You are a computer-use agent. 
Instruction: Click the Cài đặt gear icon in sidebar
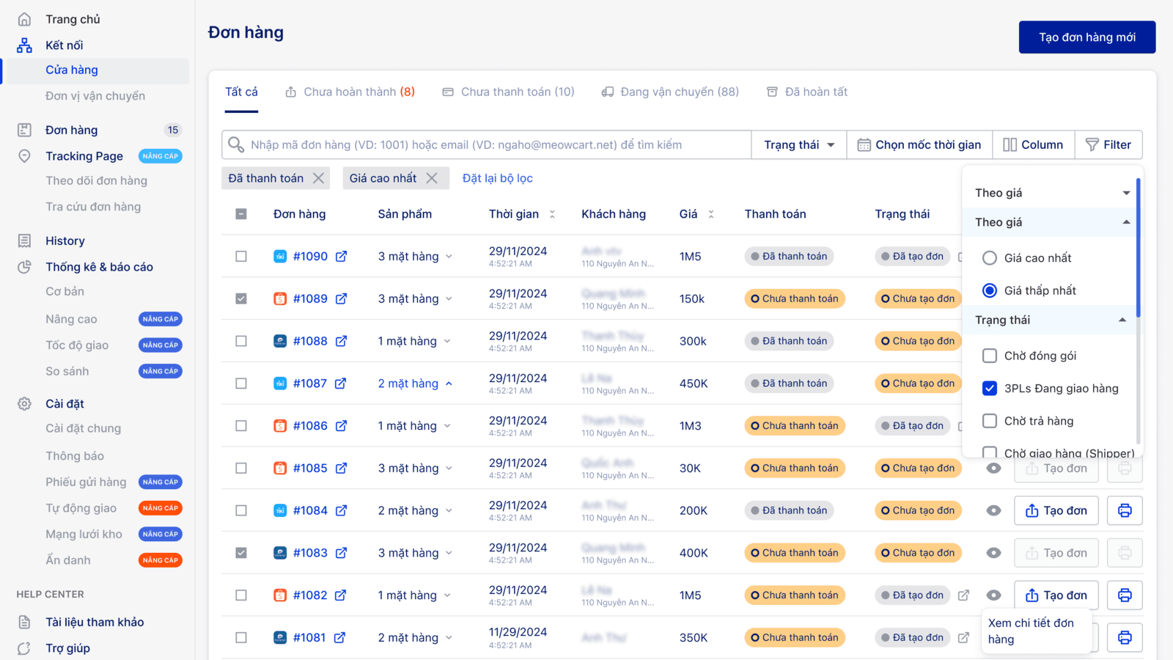24,404
